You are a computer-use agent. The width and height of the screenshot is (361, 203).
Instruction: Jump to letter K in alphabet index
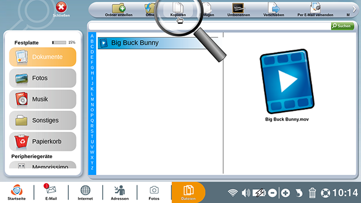92,89
